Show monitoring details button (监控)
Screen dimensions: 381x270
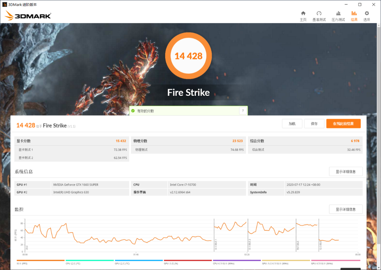(346, 209)
